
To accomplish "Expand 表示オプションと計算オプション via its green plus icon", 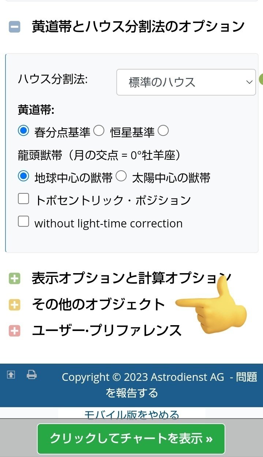I will [14, 278].
